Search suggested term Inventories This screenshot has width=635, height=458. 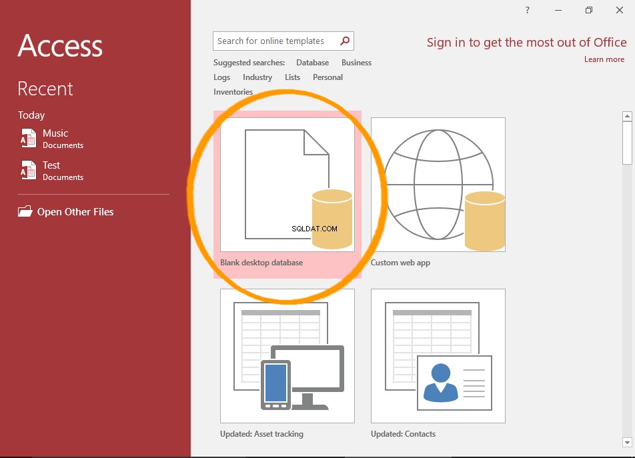click(x=233, y=92)
